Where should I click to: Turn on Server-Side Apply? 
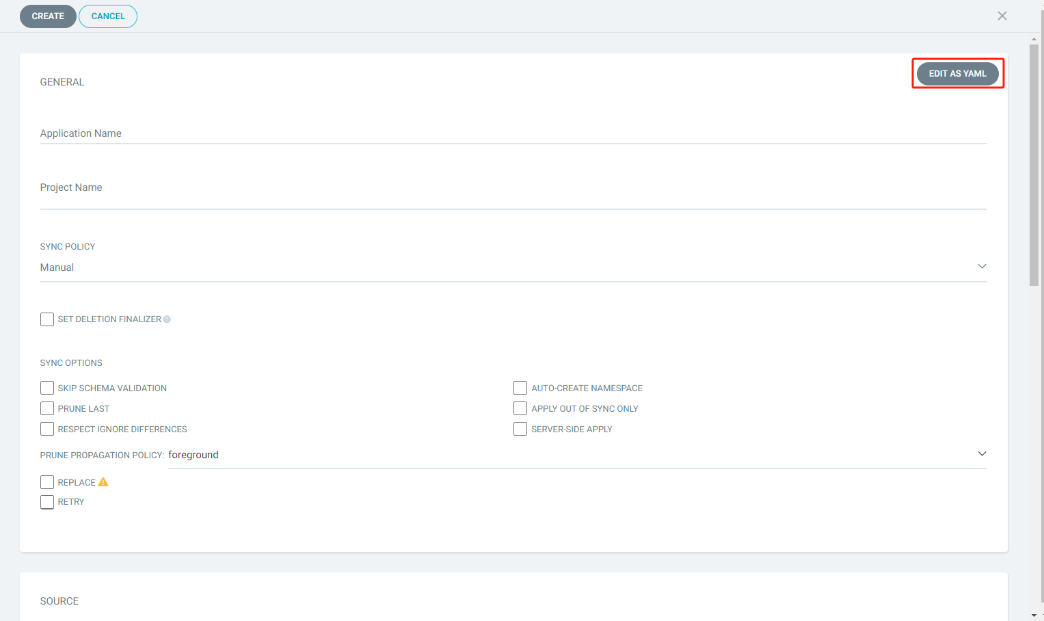pos(520,429)
